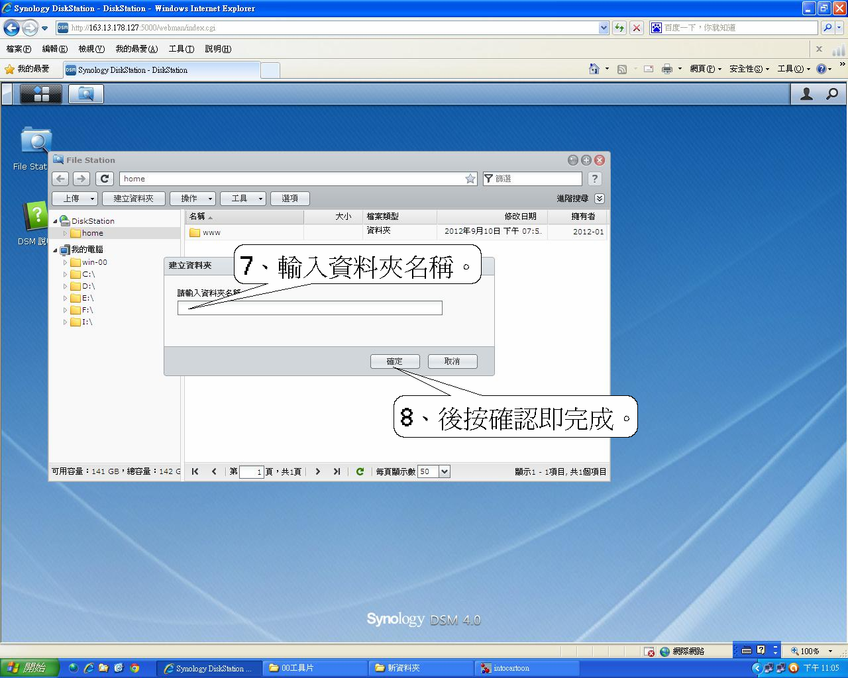Expand the win-00 folder node

tap(66, 262)
